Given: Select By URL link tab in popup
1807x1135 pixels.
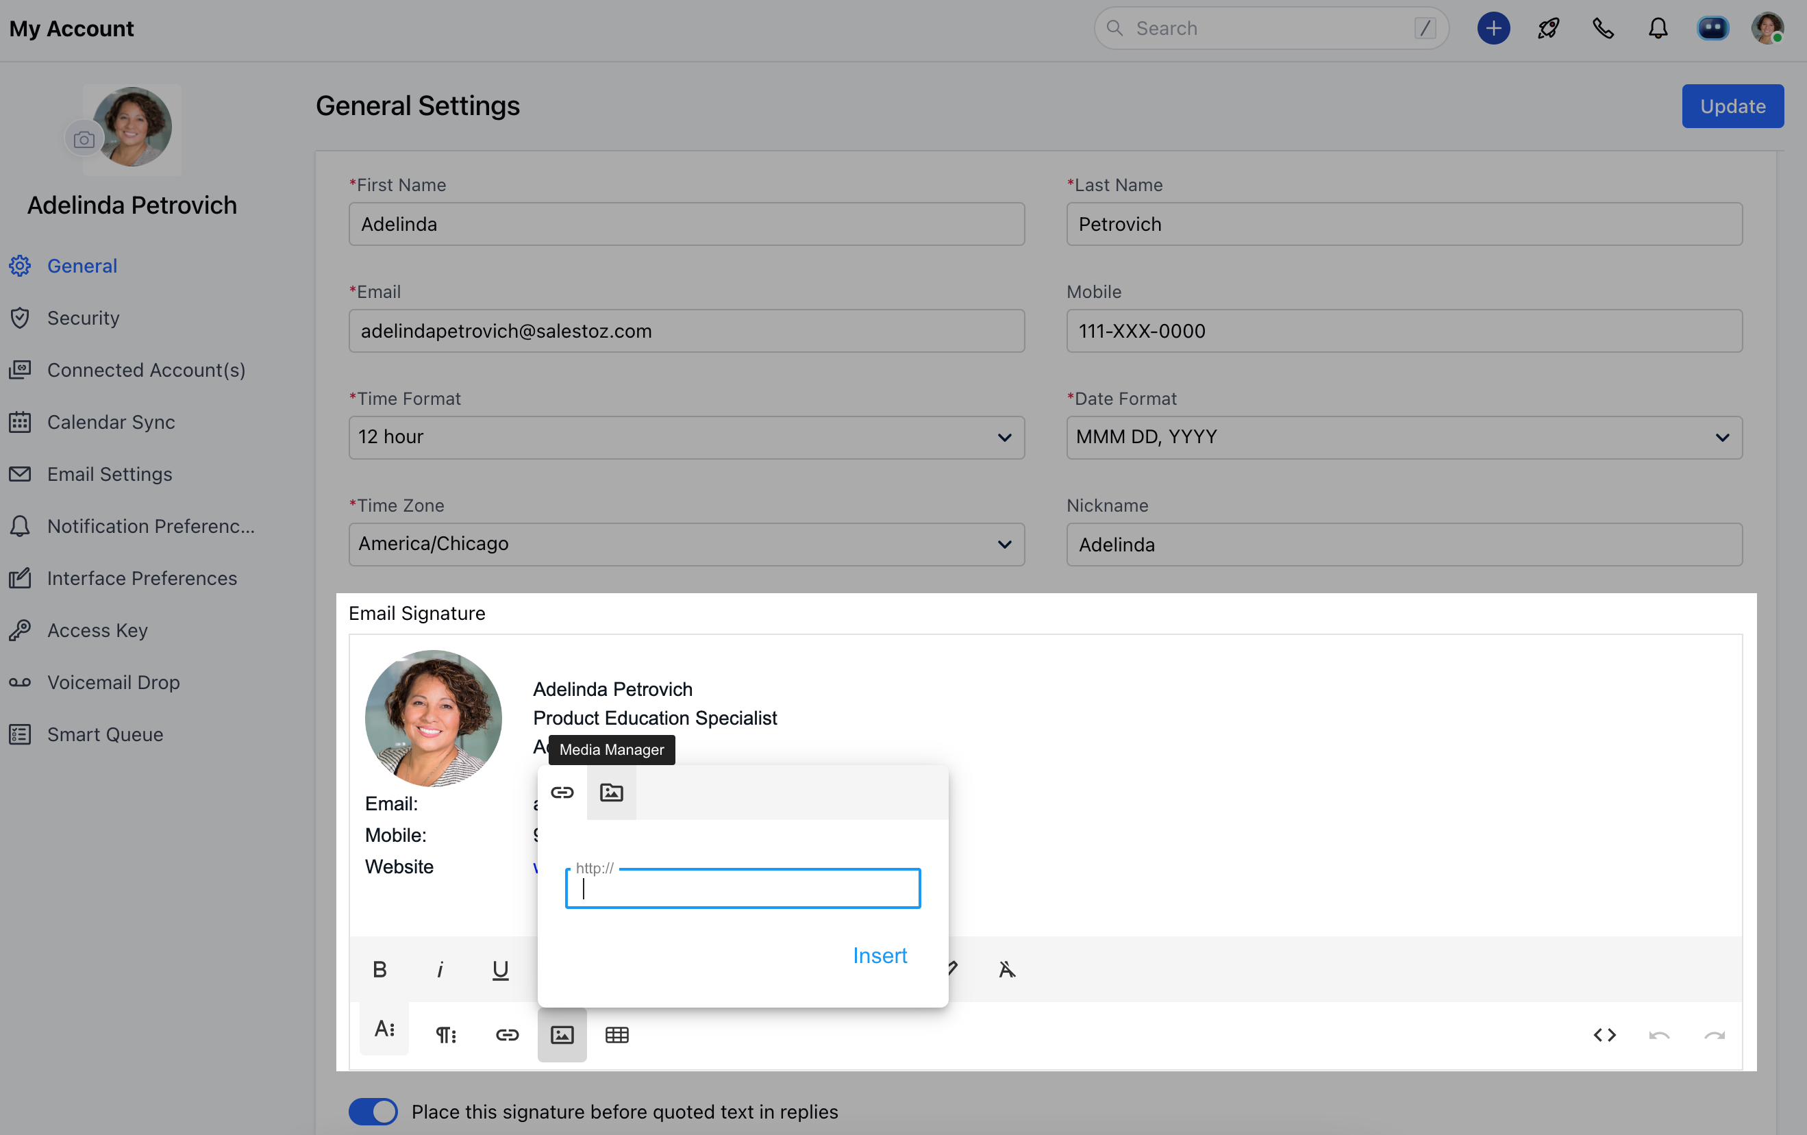Looking at the screenshot, I should (x=562, y=793).
